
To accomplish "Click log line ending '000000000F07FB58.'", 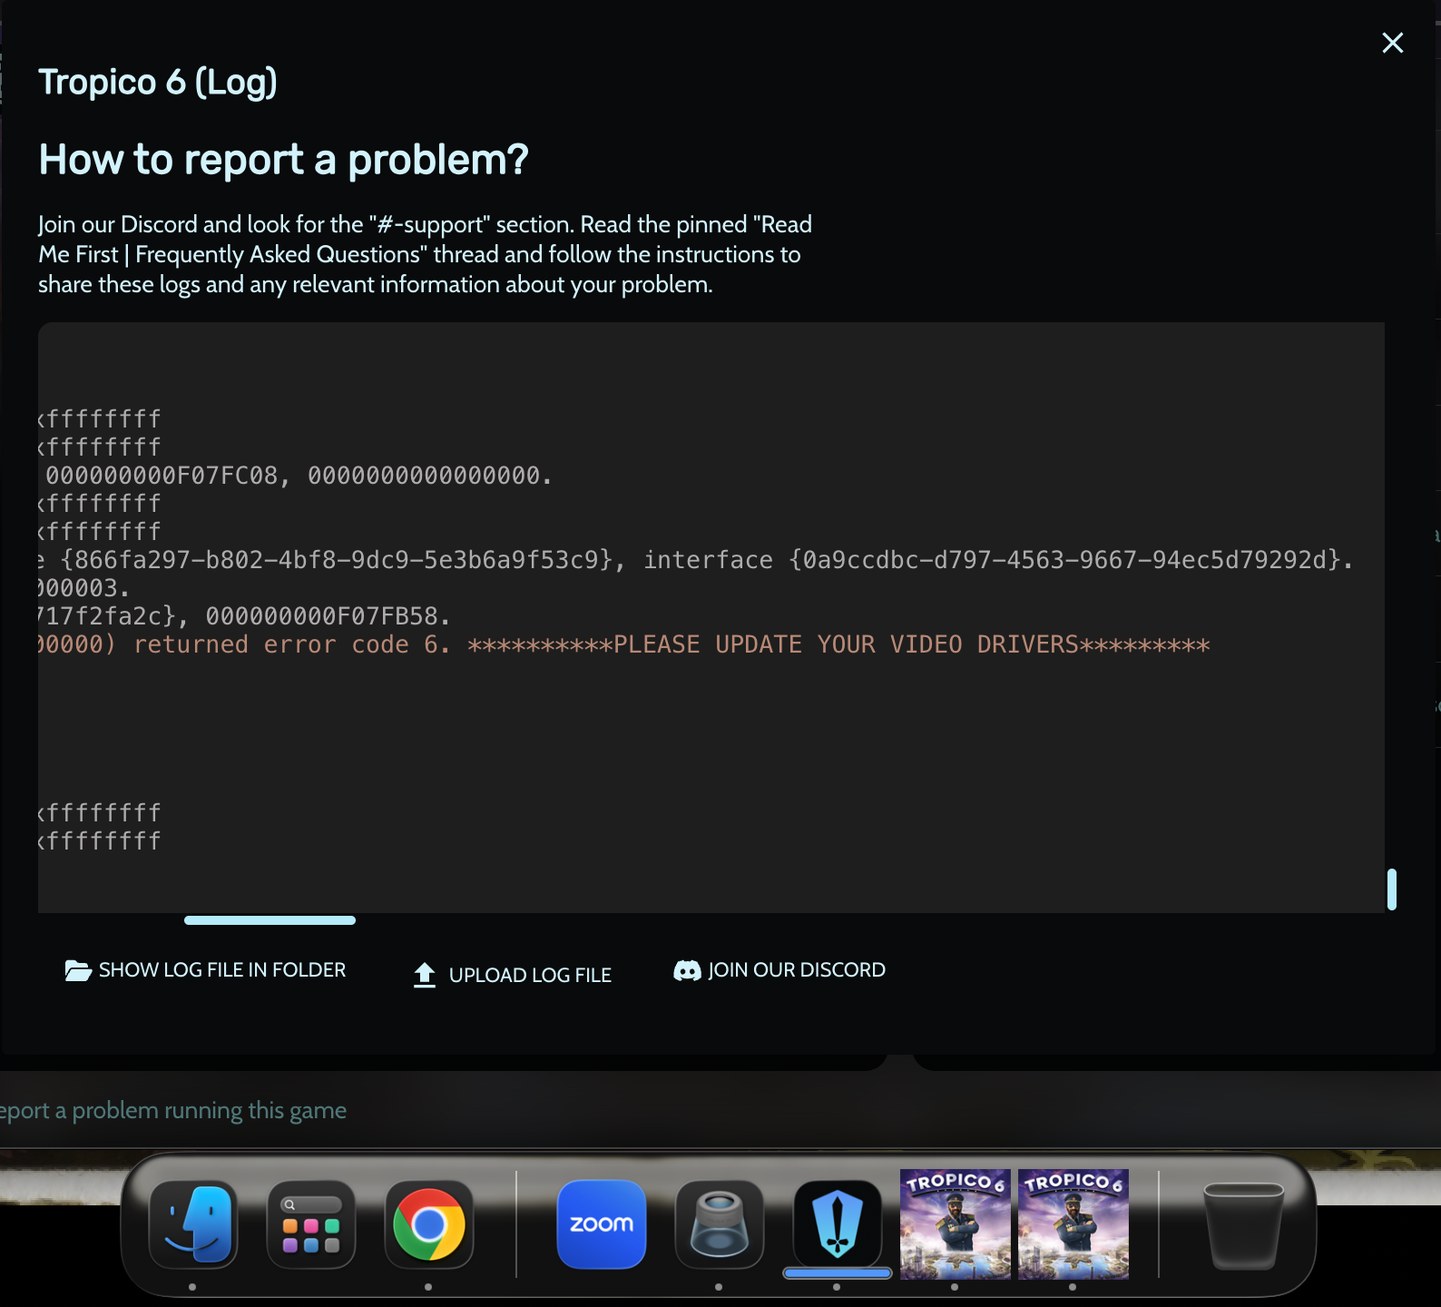I will point(244,616).
